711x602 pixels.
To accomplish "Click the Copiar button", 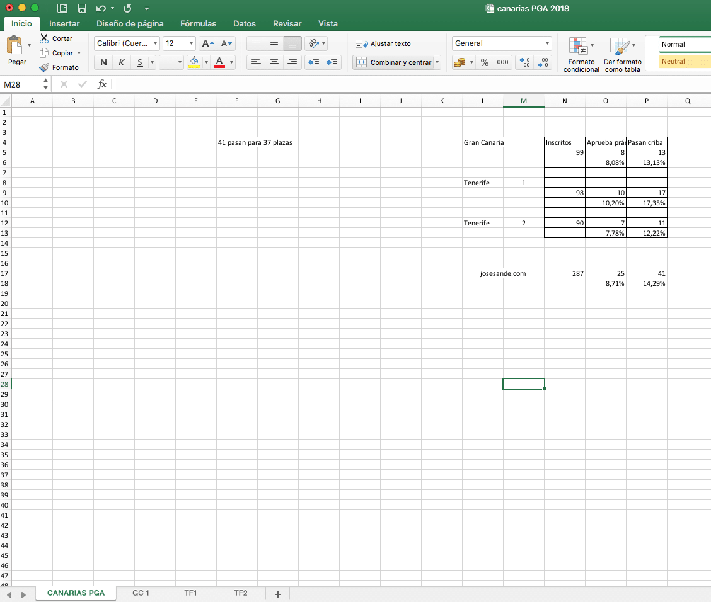I will coord(57,53).
